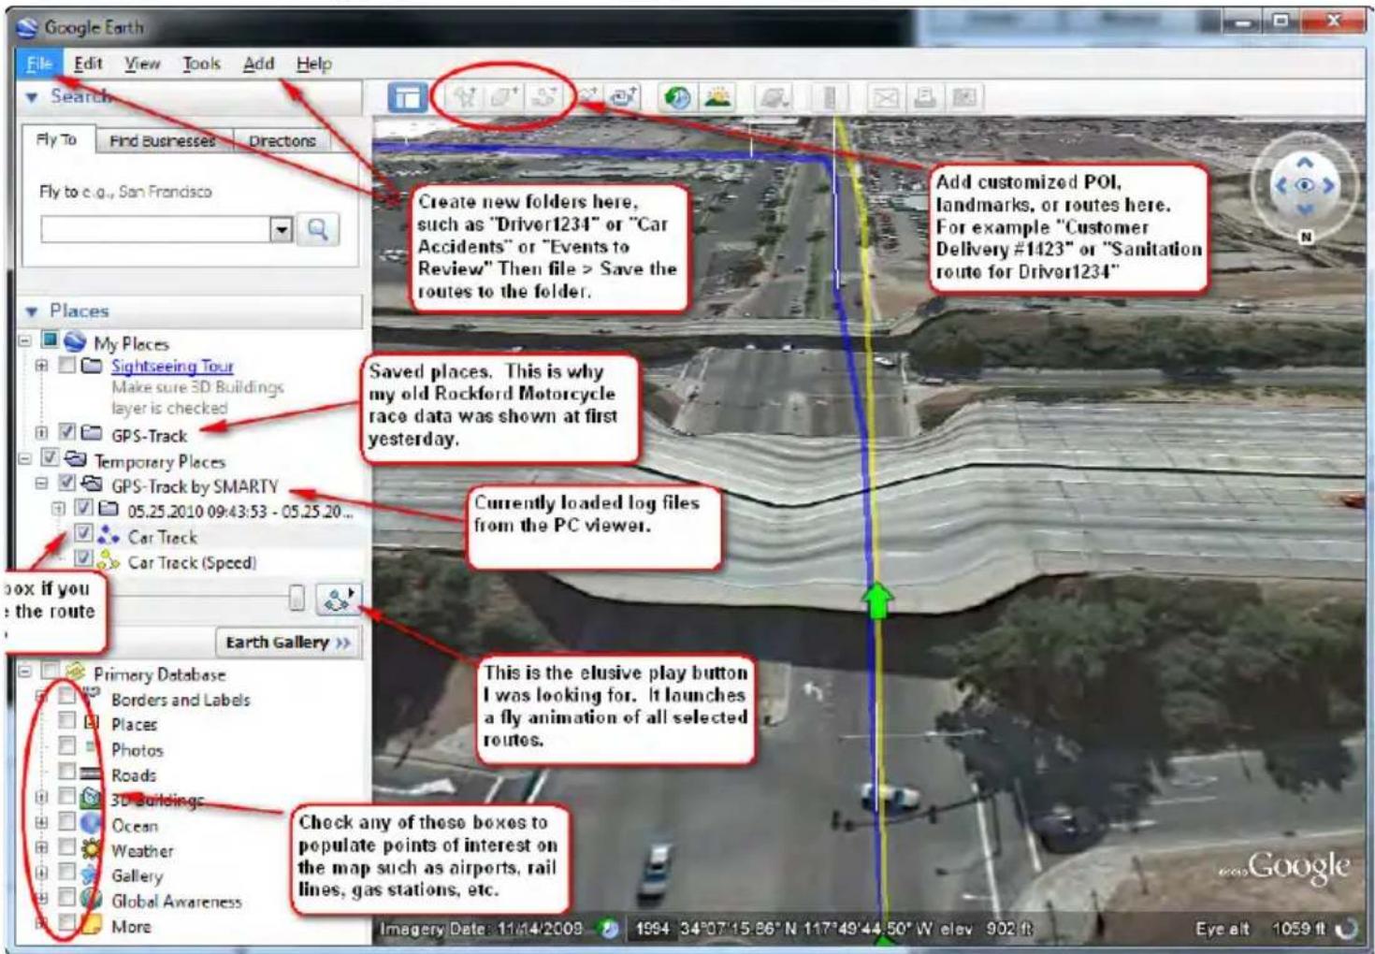1375x954 pixels.
Task: Uncheck the Car Track (Speed) checkbox
Action: [83, 558]
